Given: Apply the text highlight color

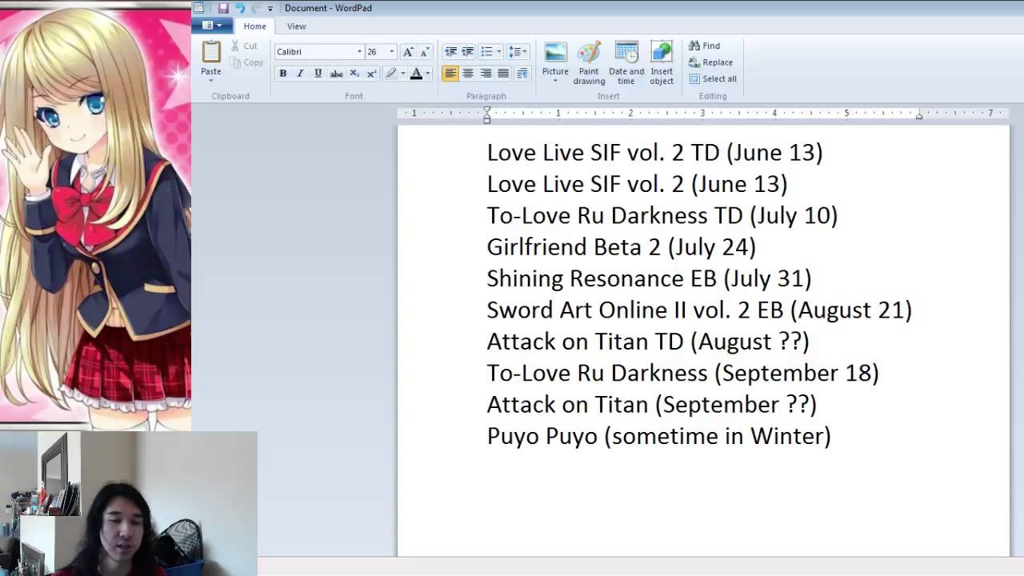Looking at the screenshot, I should pyautogui.click(x=391, y=74).
